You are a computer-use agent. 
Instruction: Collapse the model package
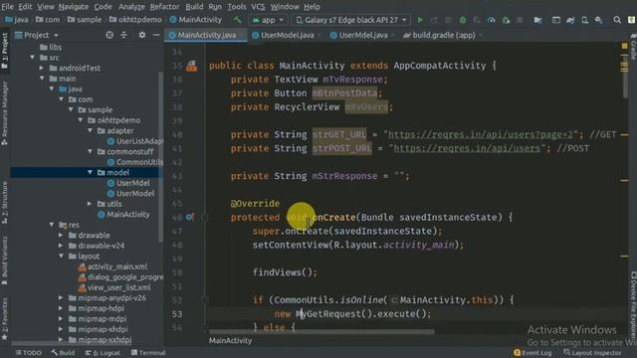tap(90, 172)
